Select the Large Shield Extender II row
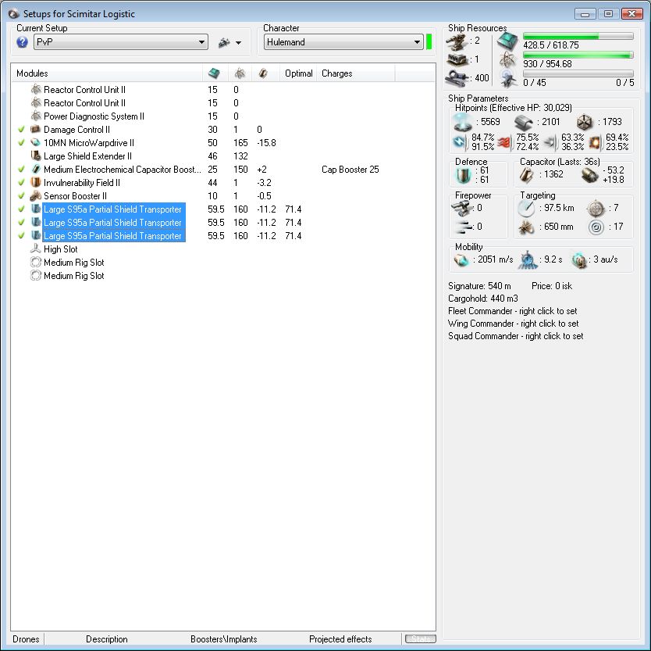Screen dimensions: 651x651 [x=223, y=156]
